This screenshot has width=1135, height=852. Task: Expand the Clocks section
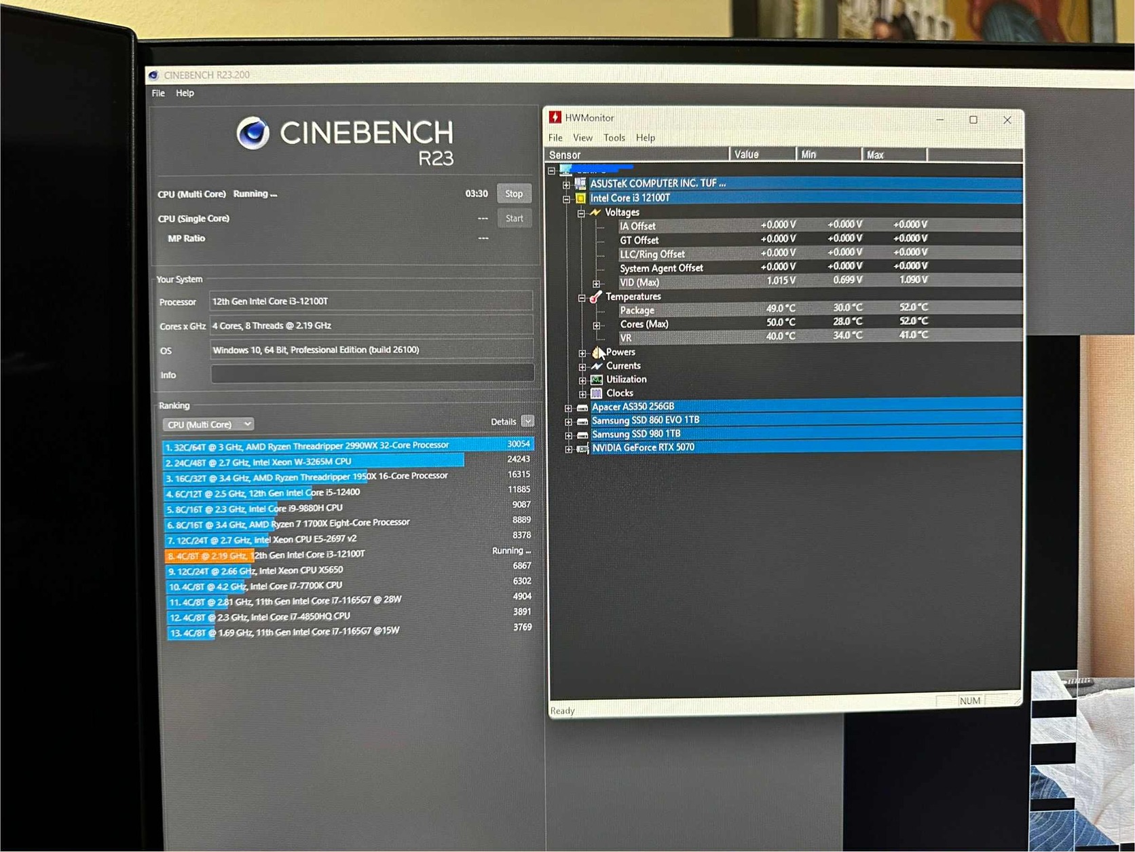coord(582,394)
